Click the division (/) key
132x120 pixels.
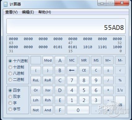(x=108, y=80)
